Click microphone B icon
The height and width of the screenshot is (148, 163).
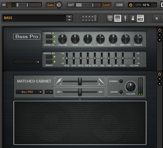(x=101, y=81)
